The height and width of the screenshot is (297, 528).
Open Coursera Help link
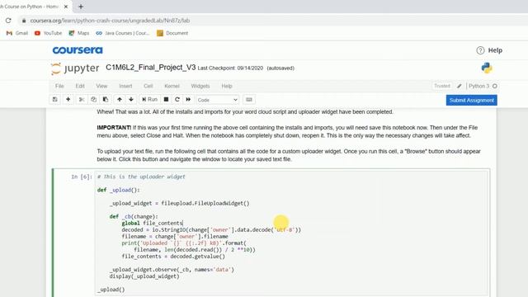click(x=489, y=50)
